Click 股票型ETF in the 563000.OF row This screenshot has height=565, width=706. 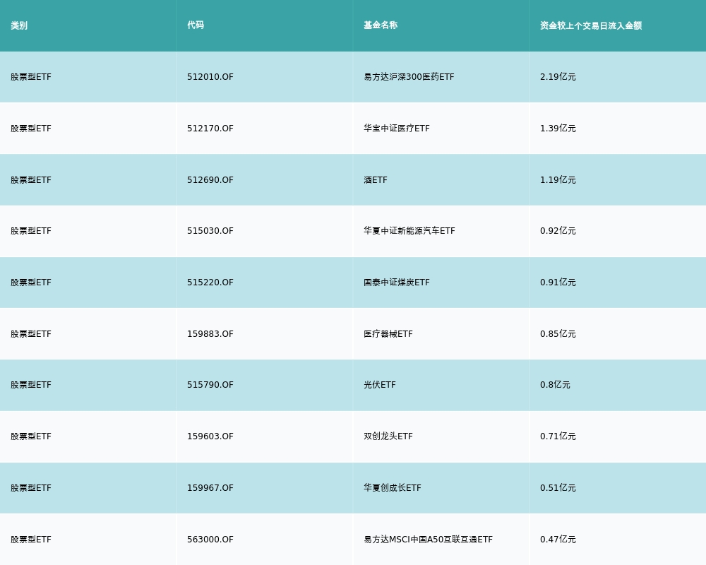click(31, 540)
